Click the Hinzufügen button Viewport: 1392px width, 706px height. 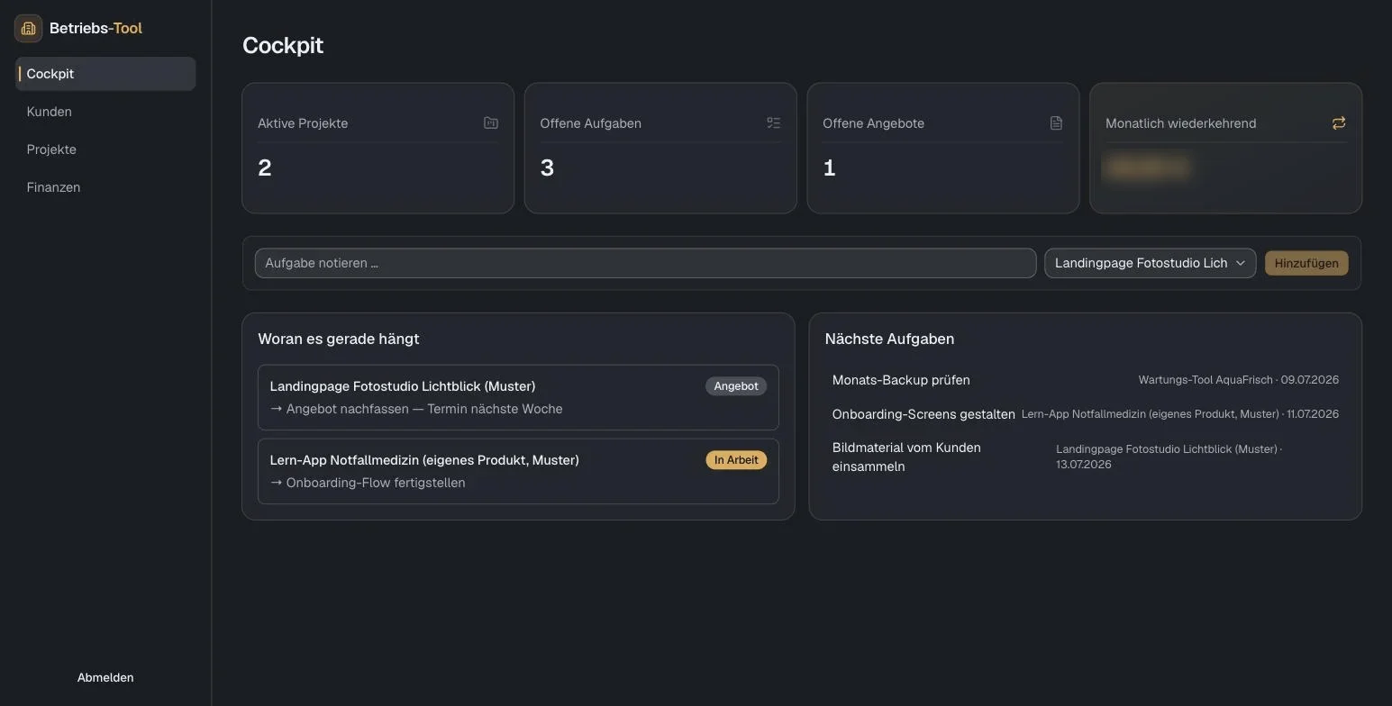click(x=1306, y=263)
